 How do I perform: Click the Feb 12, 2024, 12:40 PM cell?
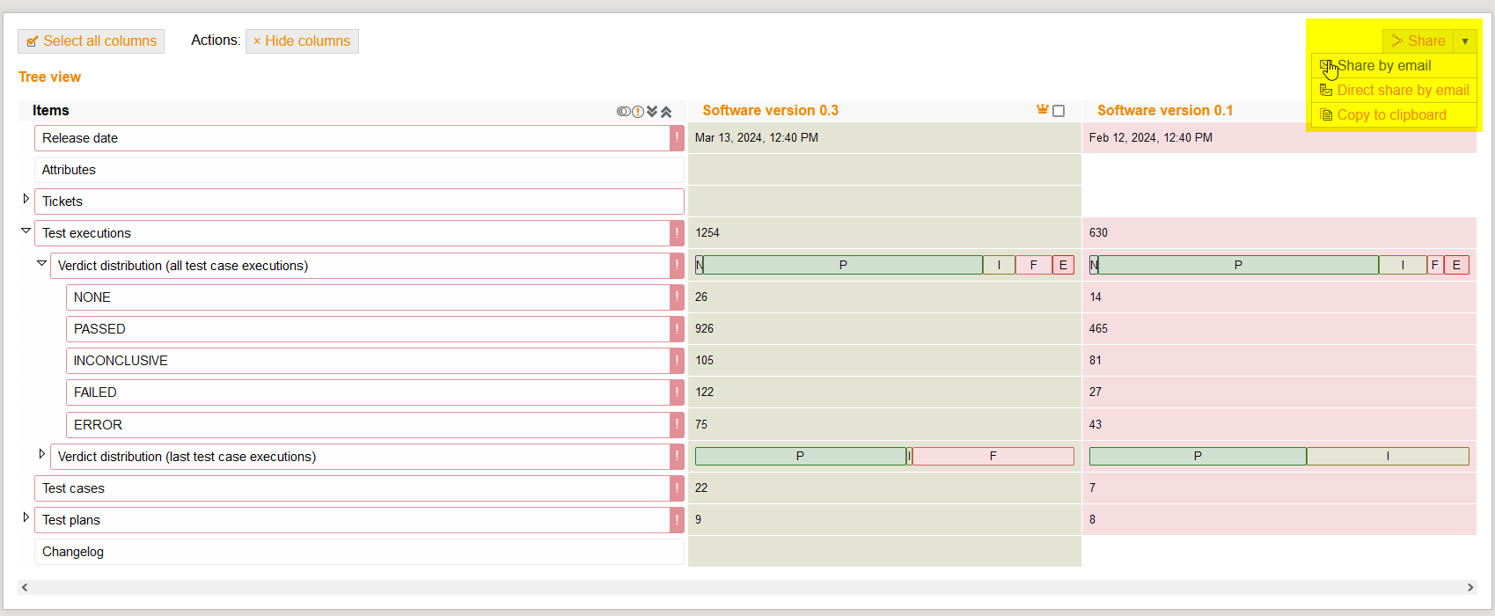[x=1279, y=138]
